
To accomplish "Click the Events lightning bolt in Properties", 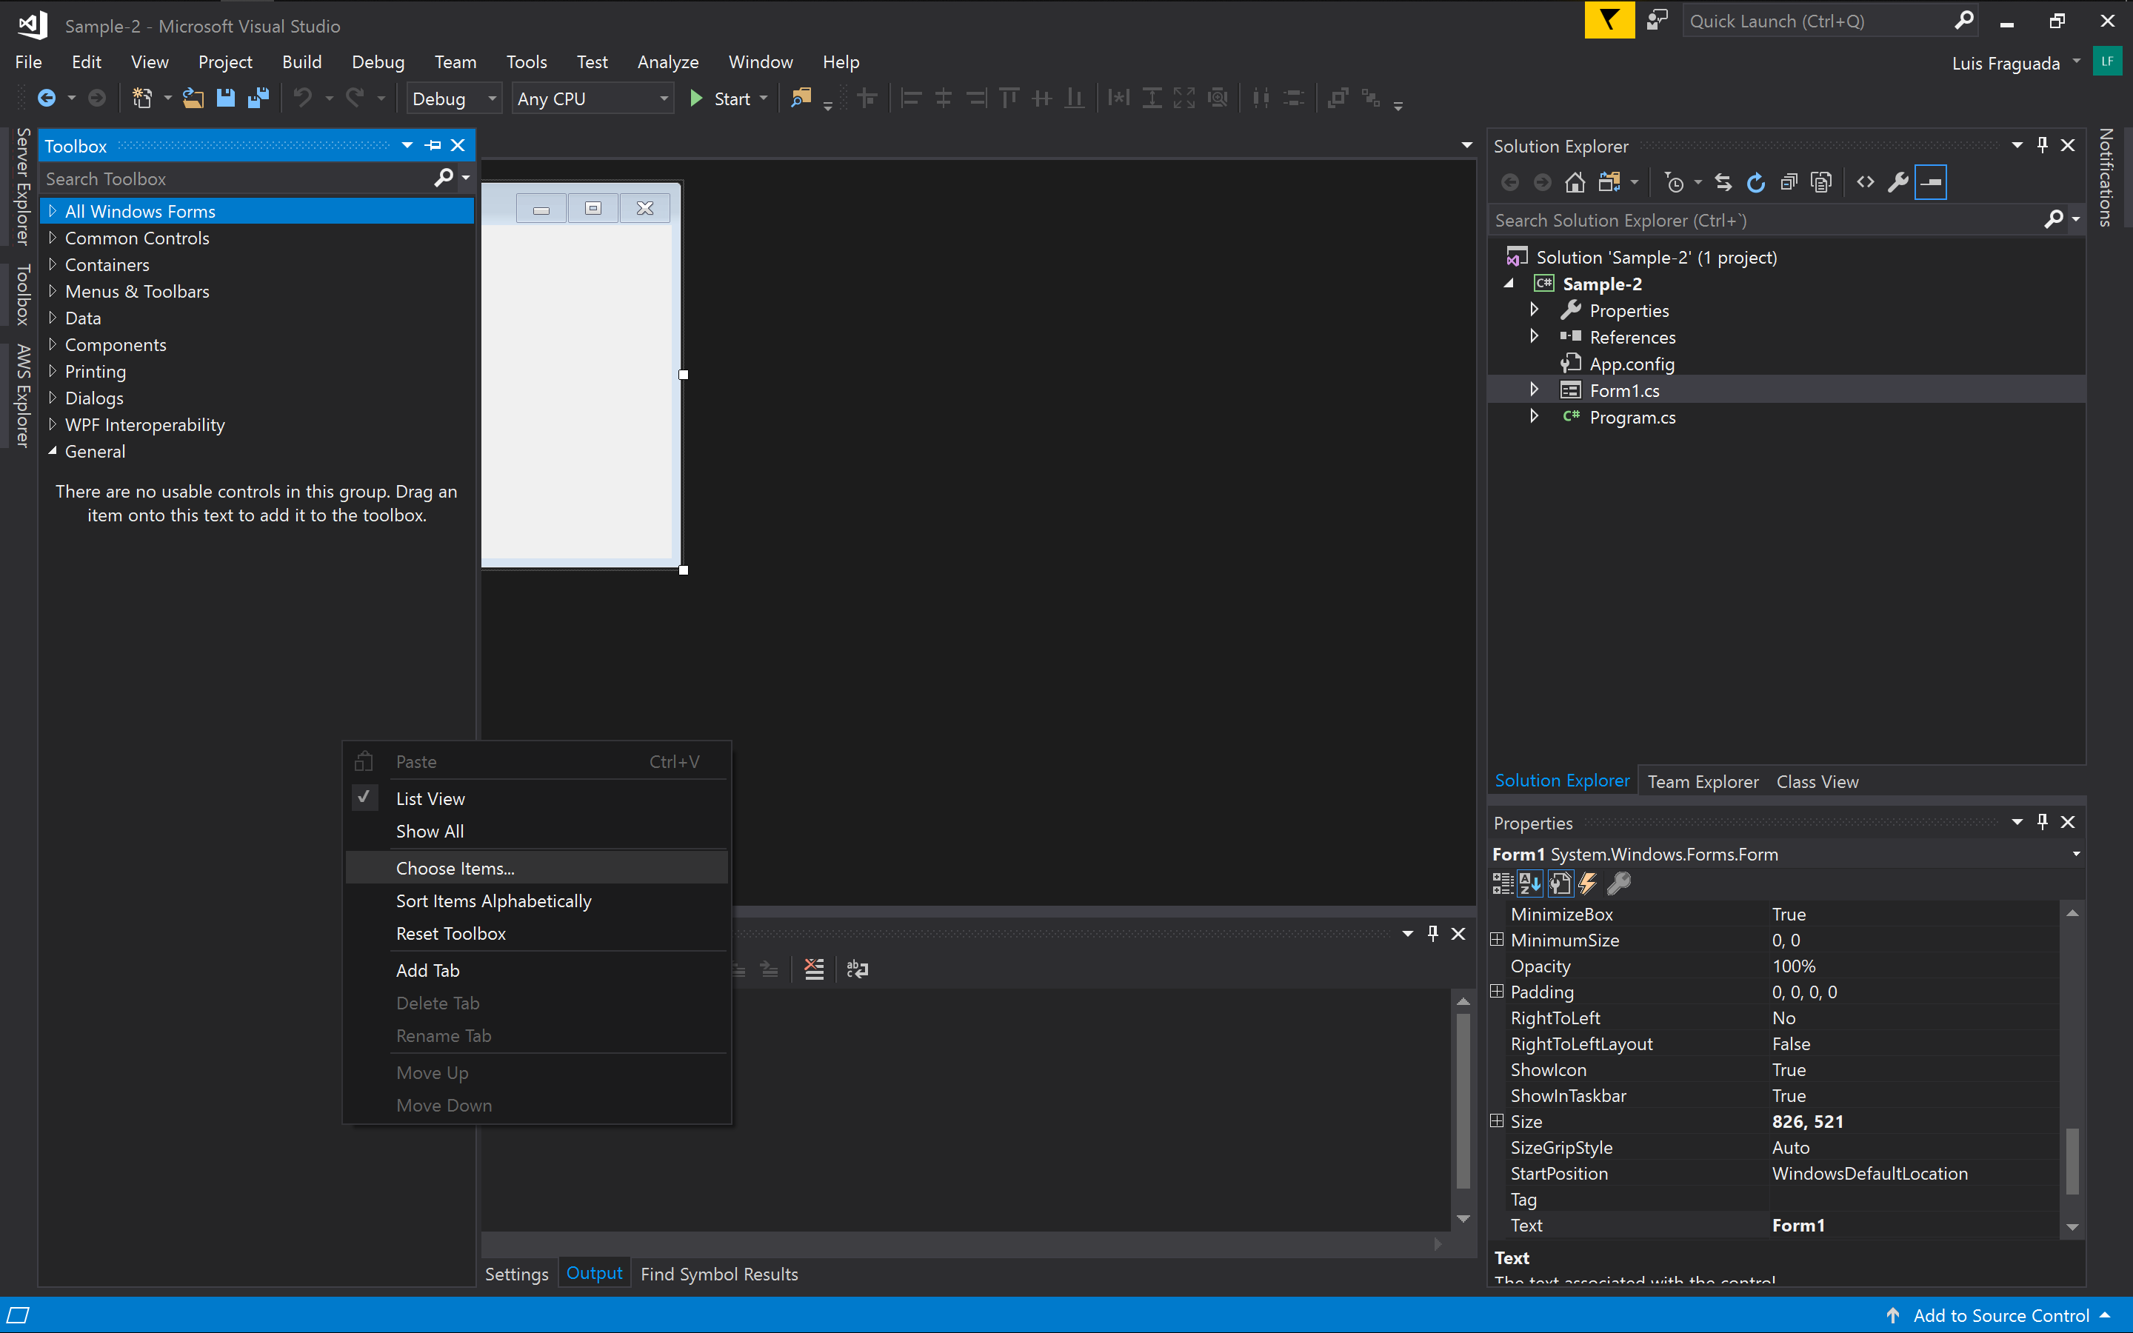I will click(x=1587, y=883).
